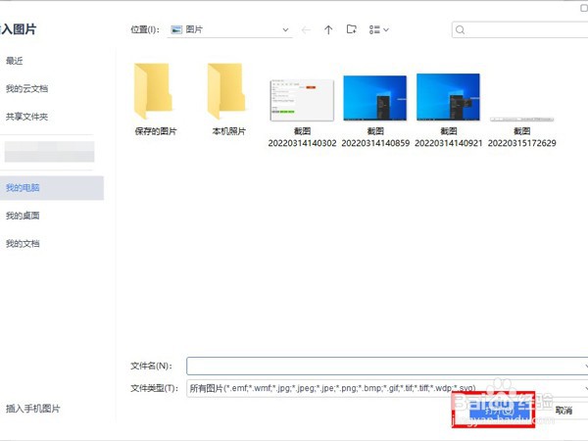Go up one folder level
This screenshot has height=441, width=588.
point(328,29)
